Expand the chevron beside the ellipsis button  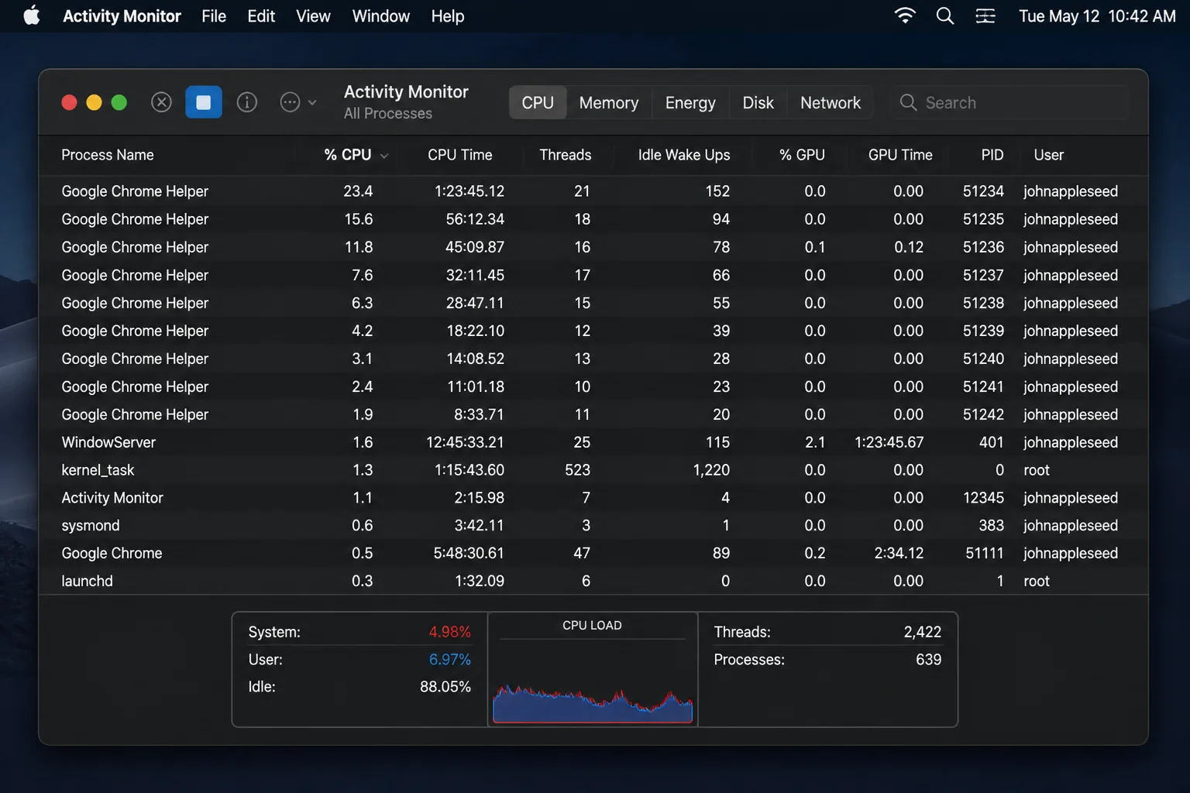[312, 102]
